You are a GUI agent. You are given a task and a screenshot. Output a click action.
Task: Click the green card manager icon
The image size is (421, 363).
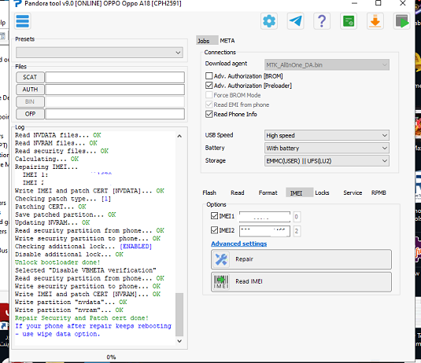pos(349,21)
